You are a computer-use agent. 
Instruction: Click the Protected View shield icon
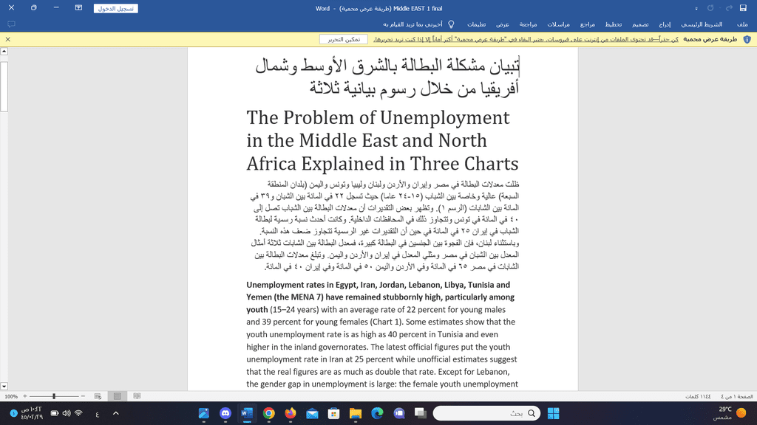point(747,40)
